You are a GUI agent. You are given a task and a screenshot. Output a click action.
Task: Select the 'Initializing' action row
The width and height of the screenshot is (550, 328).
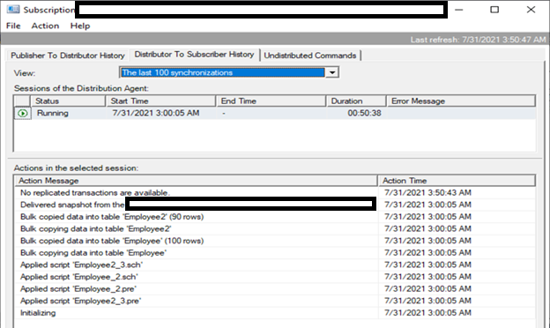[x=275, y=312]
